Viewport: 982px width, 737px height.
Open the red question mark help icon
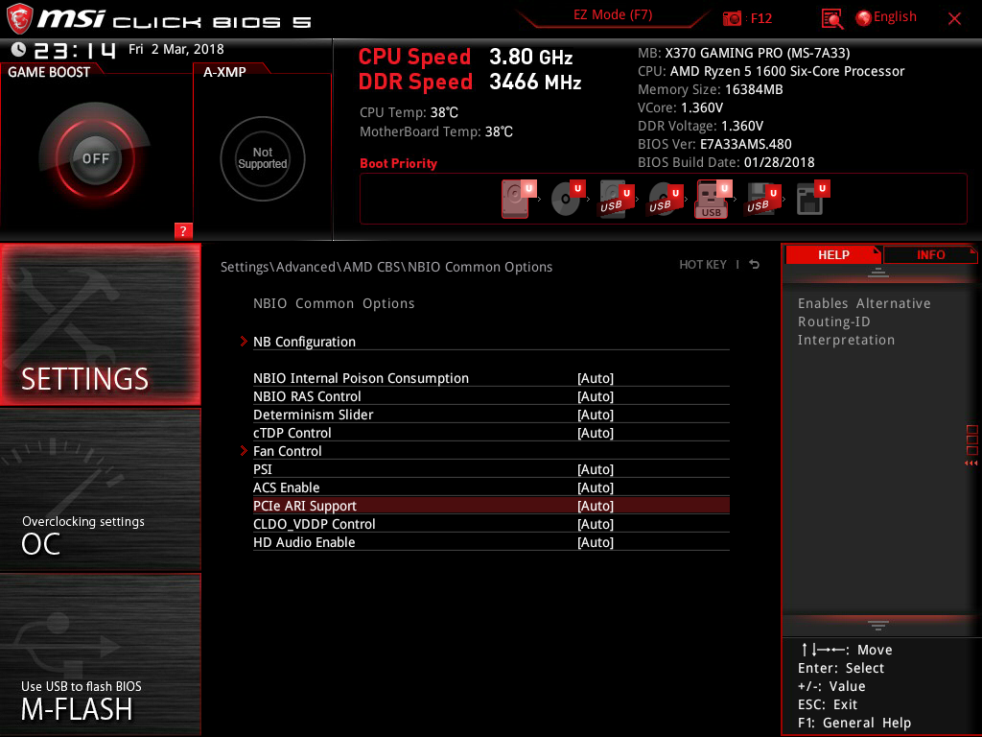183,230
